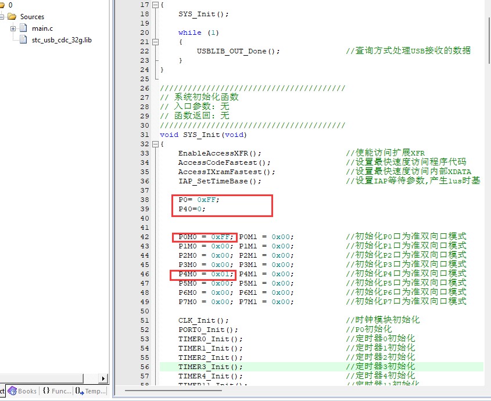Click on AccessIXramFastest() line
Viewport: 491px width, 401px height.
pos(227,172)
